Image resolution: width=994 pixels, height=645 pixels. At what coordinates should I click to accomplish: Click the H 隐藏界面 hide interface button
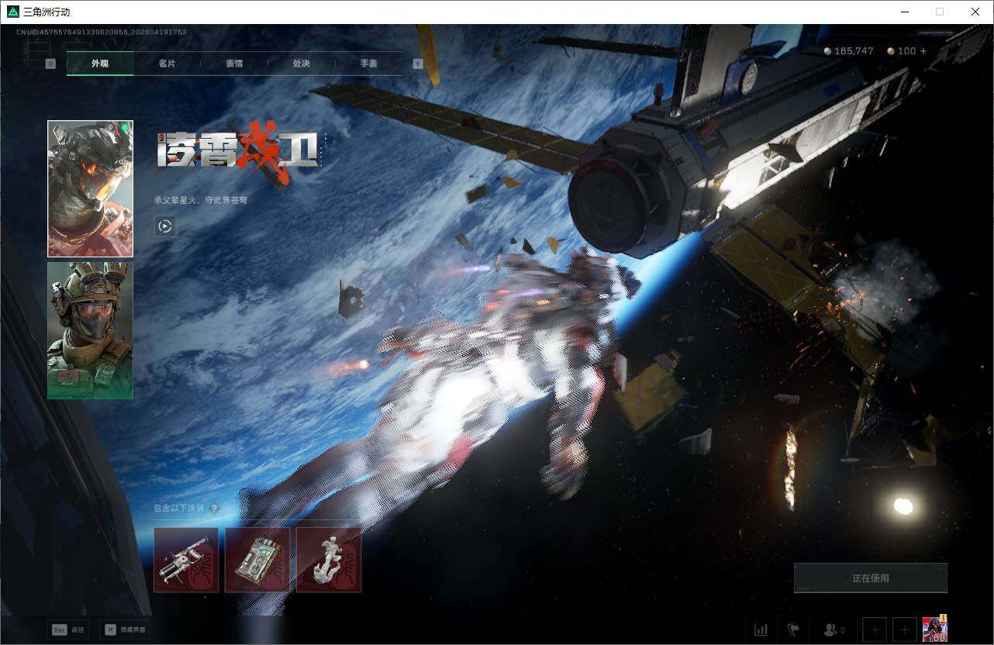[x=126, y=629]
